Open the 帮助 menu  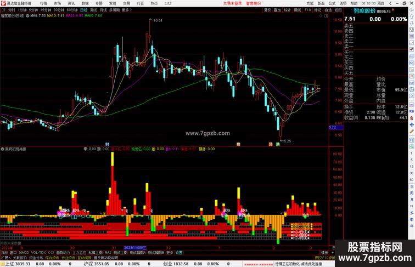click(354, 3)
